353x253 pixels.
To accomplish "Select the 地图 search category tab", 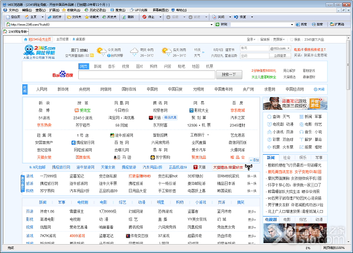I will (195, 66).
